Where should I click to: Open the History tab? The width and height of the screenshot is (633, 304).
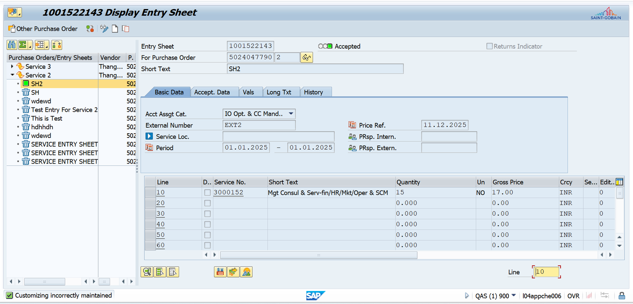click(313, 92)
